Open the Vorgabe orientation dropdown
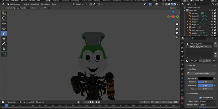The width and height of the screenshot is (218, 109). (23, 8)
